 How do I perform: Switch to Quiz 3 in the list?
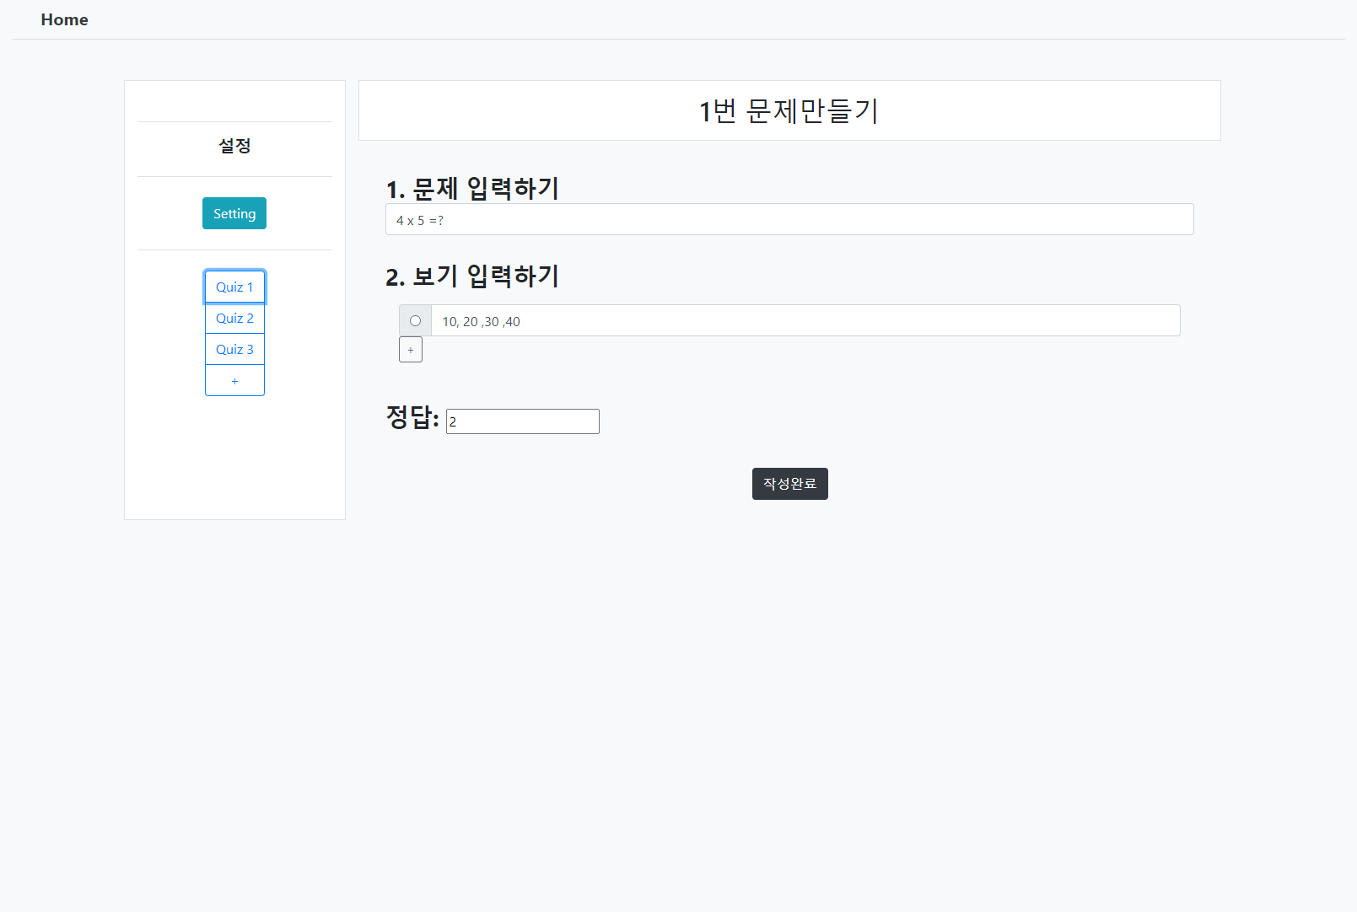click(234, 350)
